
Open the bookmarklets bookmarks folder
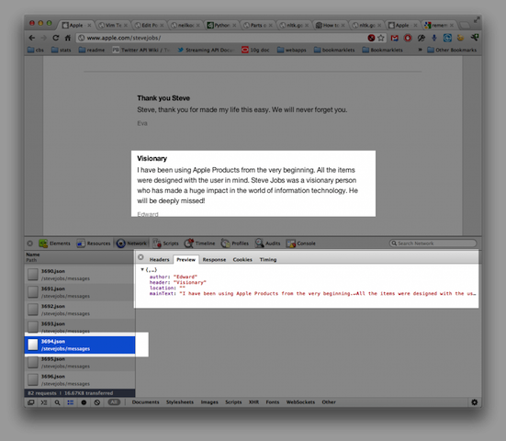(x=334, y=50)
